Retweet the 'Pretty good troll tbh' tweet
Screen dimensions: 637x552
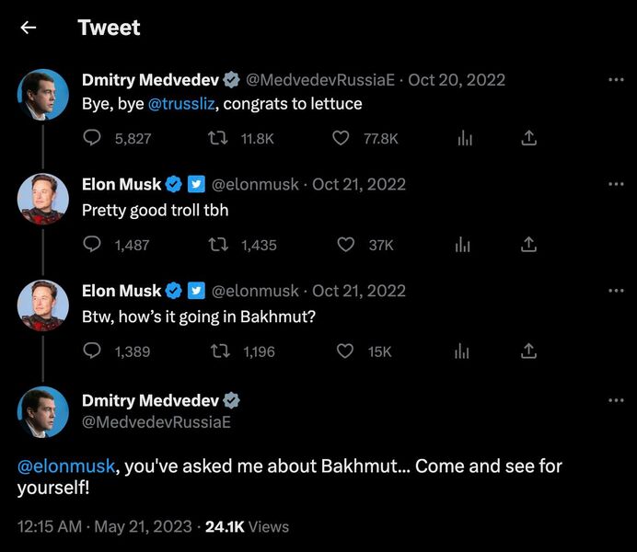220,245
